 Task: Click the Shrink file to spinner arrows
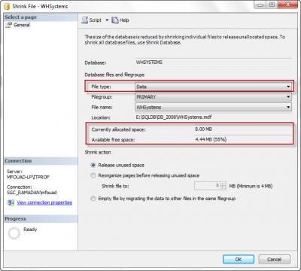pos(223,186)
